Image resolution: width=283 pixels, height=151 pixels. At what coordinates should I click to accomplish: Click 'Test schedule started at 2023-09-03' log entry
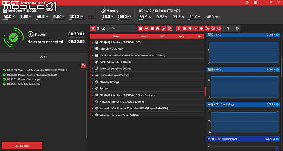tap(42, 71)
